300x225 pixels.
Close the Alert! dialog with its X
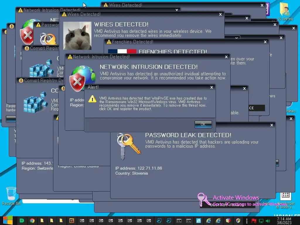212,87
